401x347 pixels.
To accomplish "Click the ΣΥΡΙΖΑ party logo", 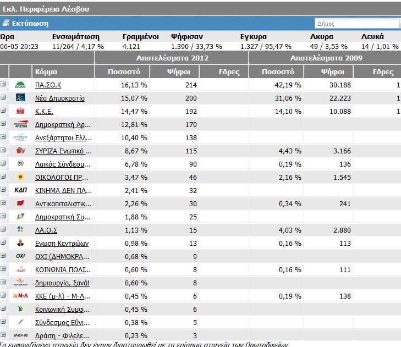I will 21,150.
